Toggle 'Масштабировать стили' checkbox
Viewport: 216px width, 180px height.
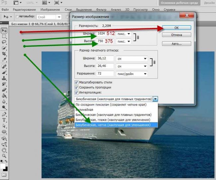[x=76, y=82]
